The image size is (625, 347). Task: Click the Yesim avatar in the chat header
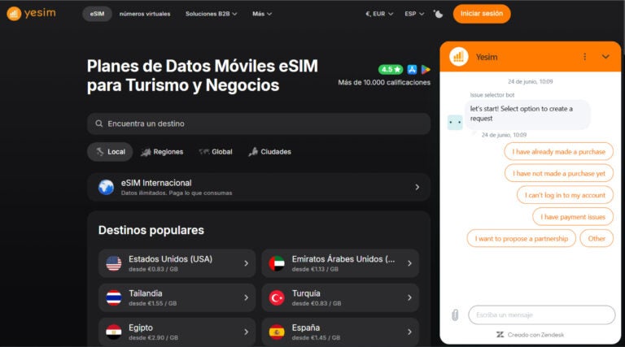click(x=458, y=57)
